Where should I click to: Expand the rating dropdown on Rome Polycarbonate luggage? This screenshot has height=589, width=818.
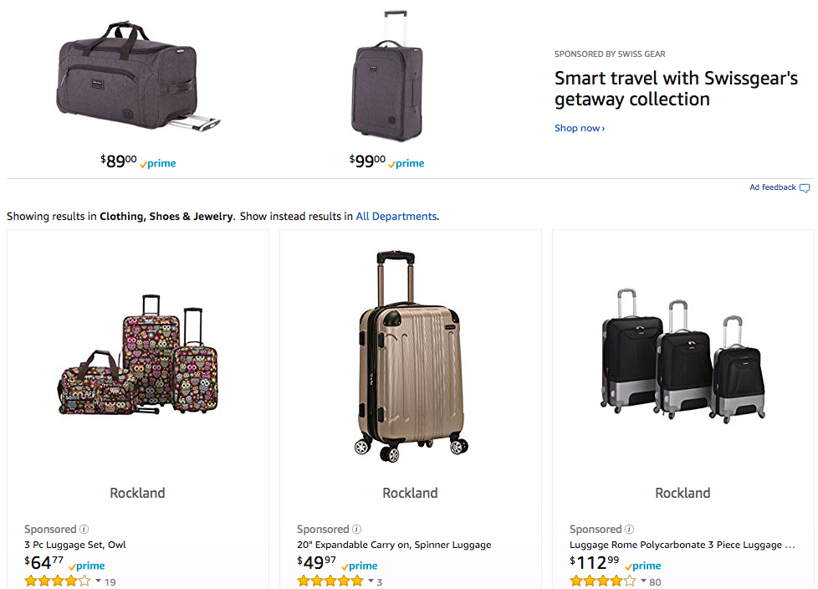(x=642, y=581)
